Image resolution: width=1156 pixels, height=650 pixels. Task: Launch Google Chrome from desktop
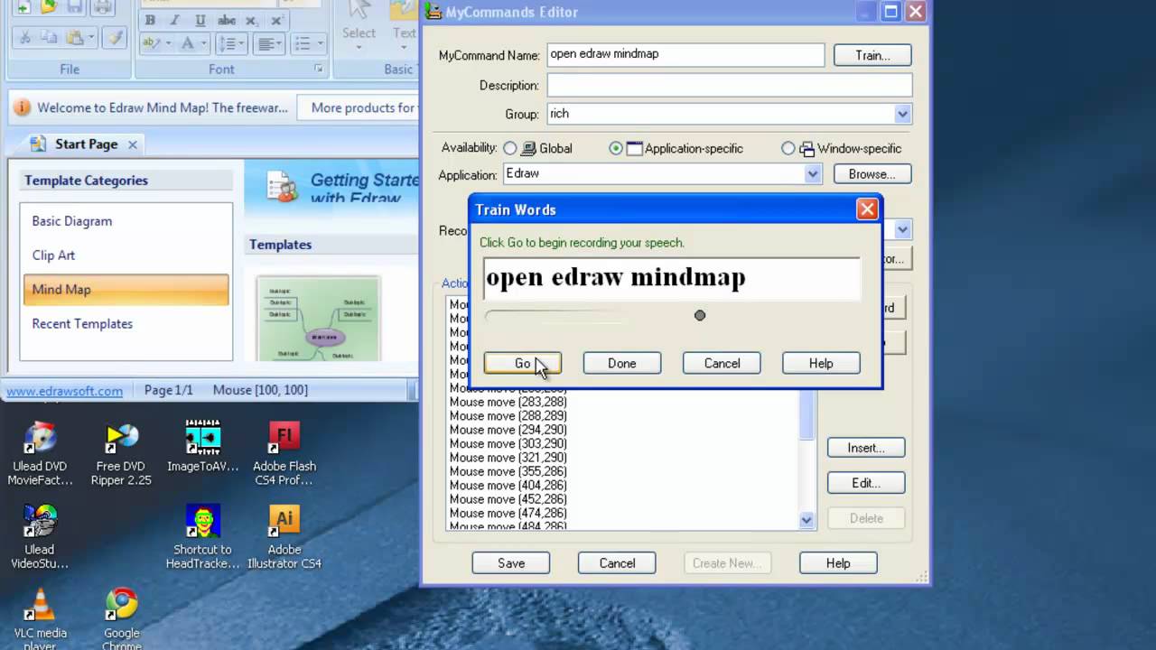pyautogui.click(x=121, y=618)
